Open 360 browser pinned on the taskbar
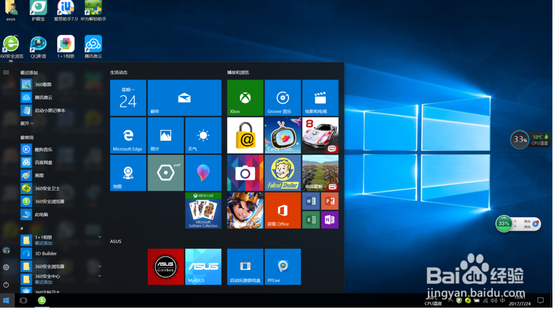 pyautogui.click(x=42, y=301)
